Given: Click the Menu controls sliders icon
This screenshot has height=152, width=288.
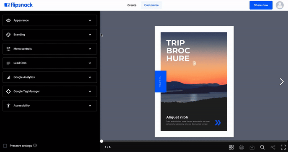Looking at the screenshot, I should 8,49.
